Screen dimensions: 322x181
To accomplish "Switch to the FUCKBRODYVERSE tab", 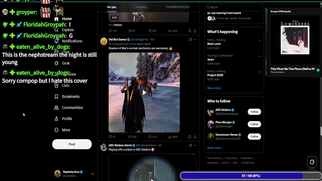I will point(178,7).
